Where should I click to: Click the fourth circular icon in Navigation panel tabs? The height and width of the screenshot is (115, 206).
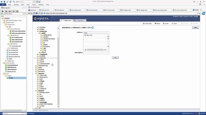[x=14, y=11]
